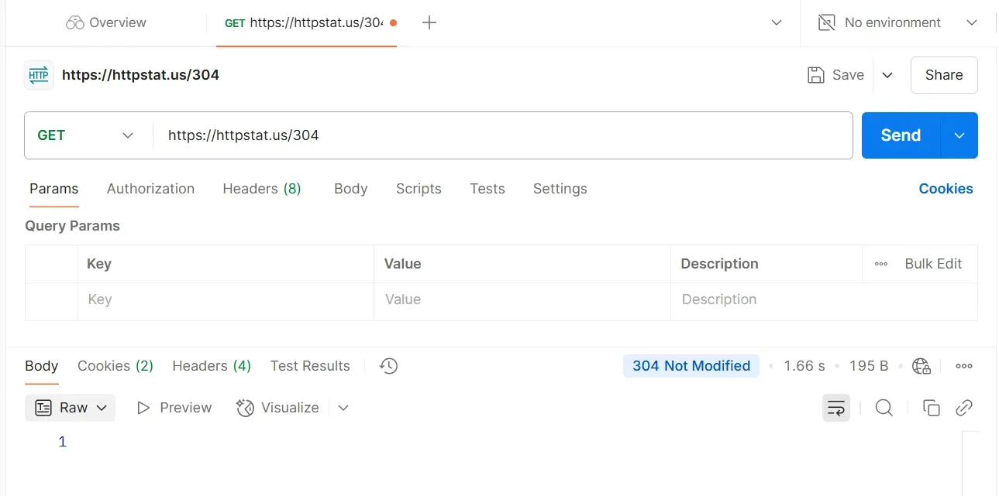This screenshot has width=999, height=496.
Task: Expand the Save options arrow
Action: click(x=888, y=75)
